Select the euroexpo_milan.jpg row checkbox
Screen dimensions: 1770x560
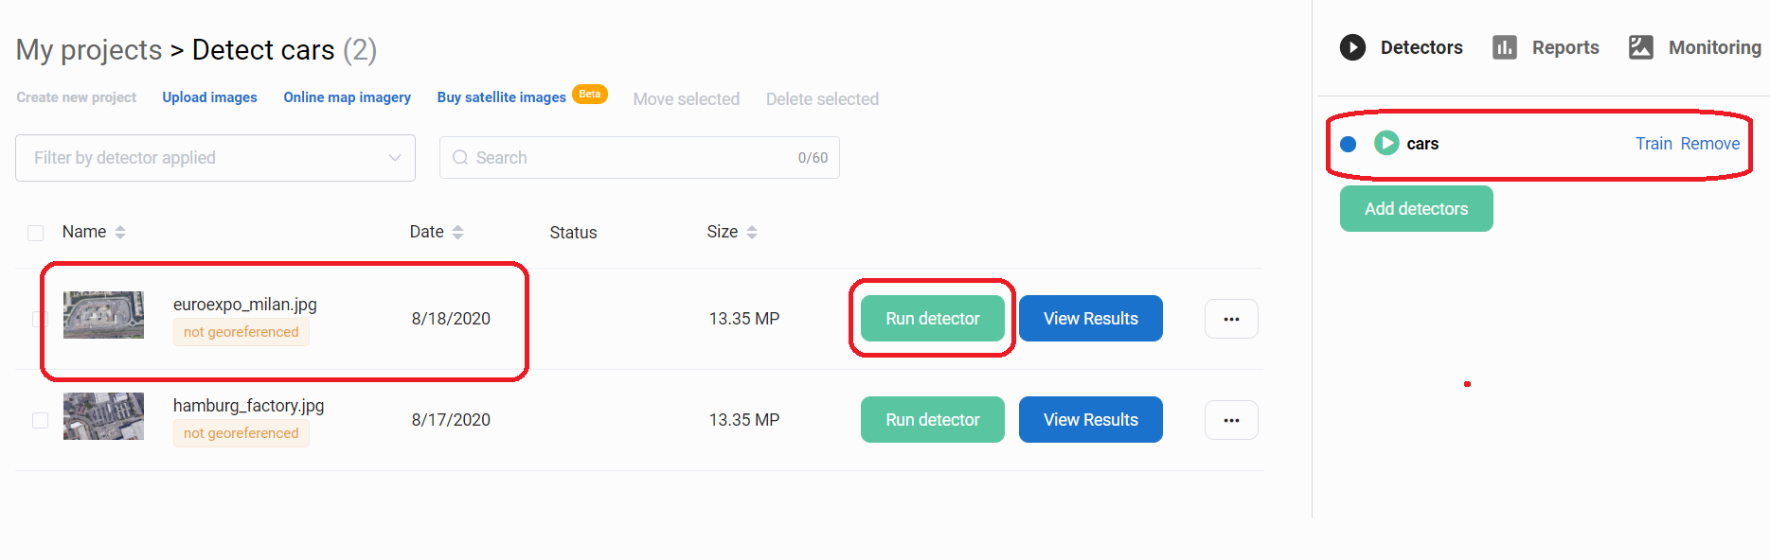click(40, 319)
